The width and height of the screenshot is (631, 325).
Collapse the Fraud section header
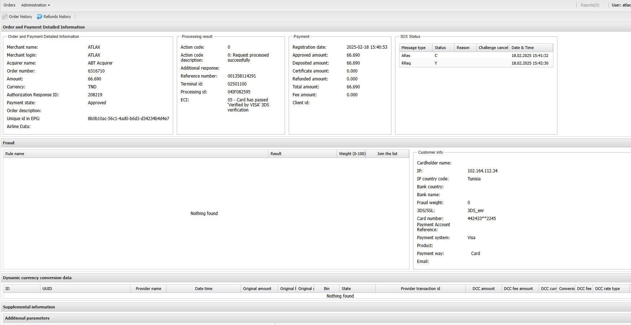pyautogui.click(x=9, y=143)
